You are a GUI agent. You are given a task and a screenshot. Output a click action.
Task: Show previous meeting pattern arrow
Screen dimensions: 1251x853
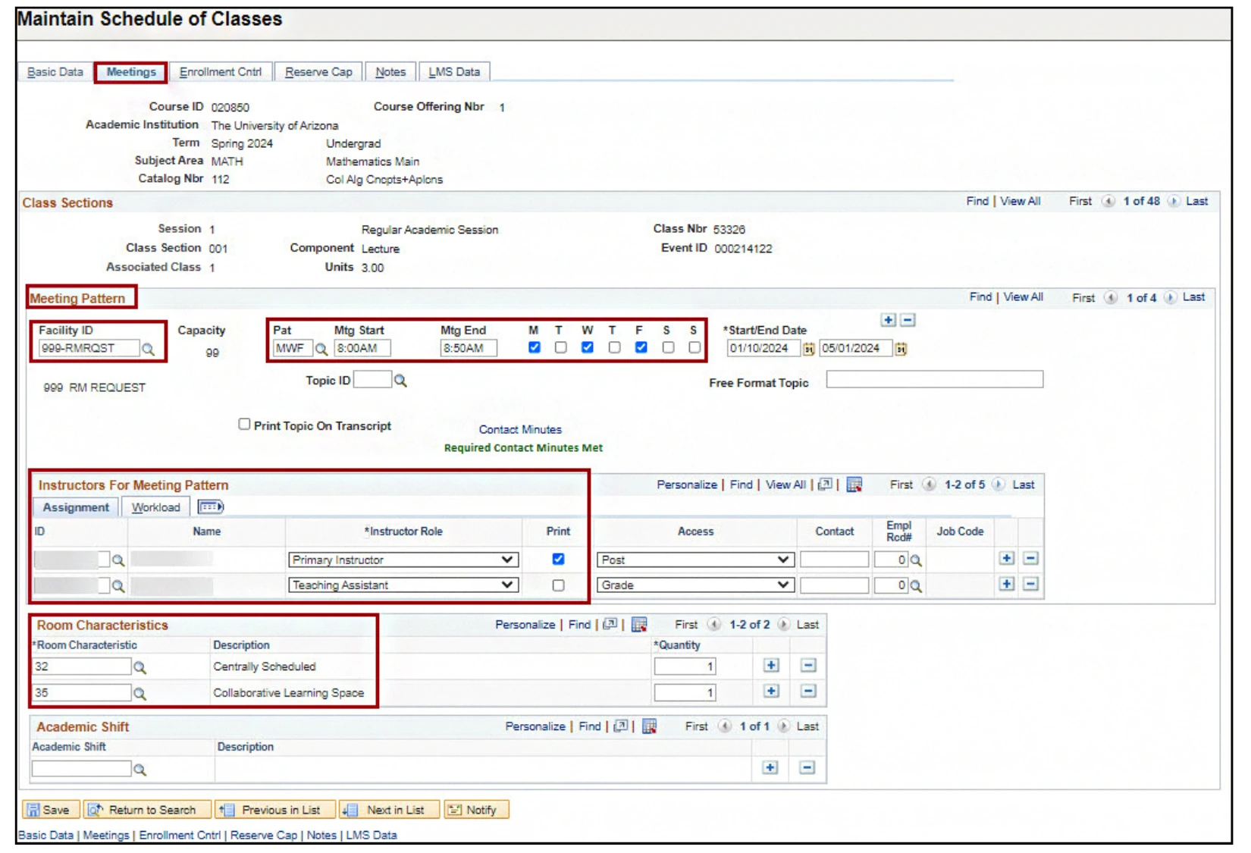coord(1111,297)
